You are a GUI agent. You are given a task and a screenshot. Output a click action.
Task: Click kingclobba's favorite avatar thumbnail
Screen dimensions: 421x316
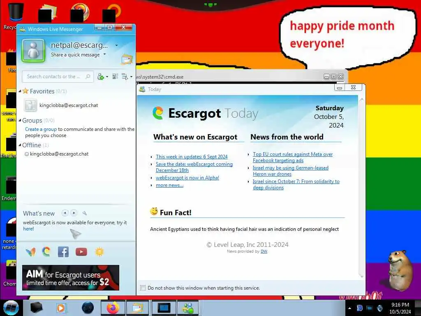[30, 105]
